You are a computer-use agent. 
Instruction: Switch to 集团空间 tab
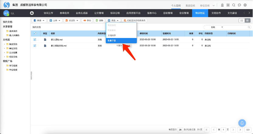190,5
